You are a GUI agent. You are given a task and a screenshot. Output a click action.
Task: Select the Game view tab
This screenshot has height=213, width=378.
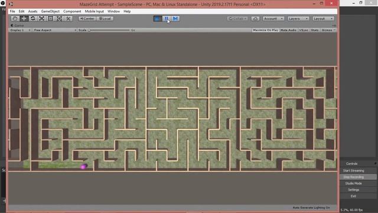coord(17,25)
